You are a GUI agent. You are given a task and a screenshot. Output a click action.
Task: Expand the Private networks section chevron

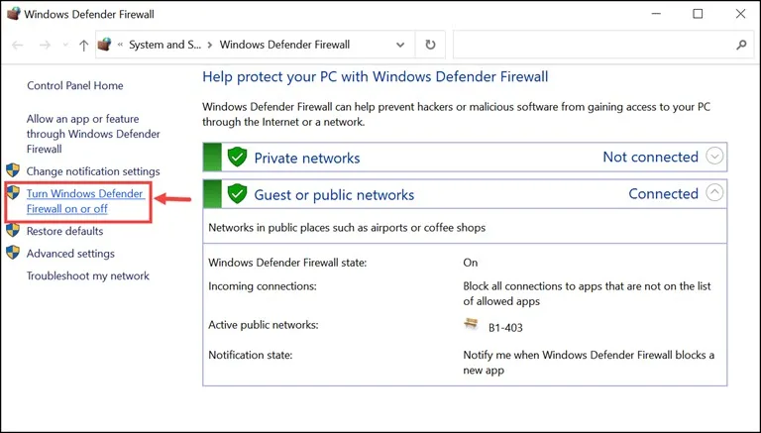tap(714, 157)
